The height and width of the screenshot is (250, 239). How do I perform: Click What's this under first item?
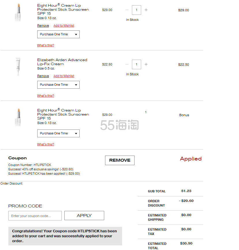[46, 45]
